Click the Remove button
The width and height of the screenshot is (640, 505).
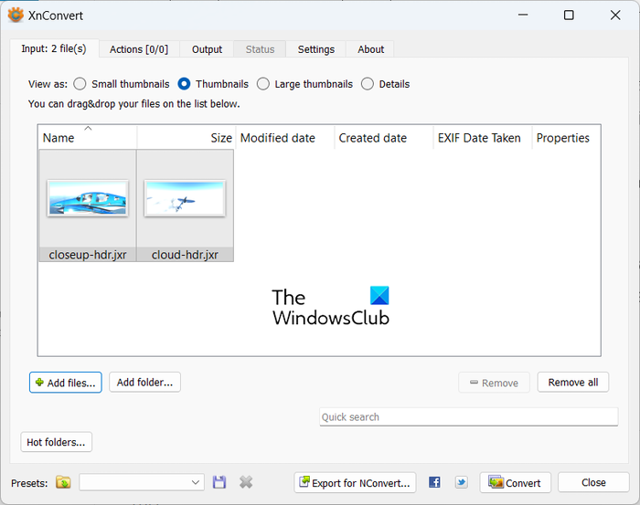tap(494, 383)
